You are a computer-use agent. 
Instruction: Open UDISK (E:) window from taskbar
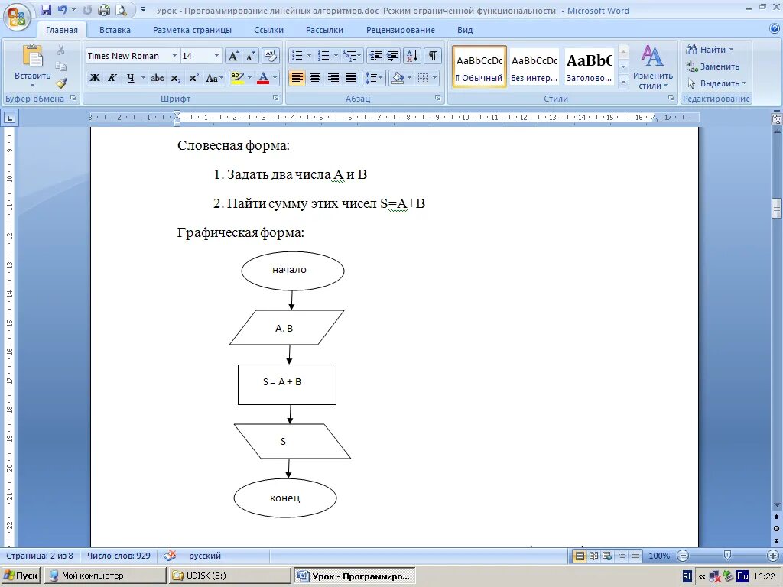tap(230, 576)
